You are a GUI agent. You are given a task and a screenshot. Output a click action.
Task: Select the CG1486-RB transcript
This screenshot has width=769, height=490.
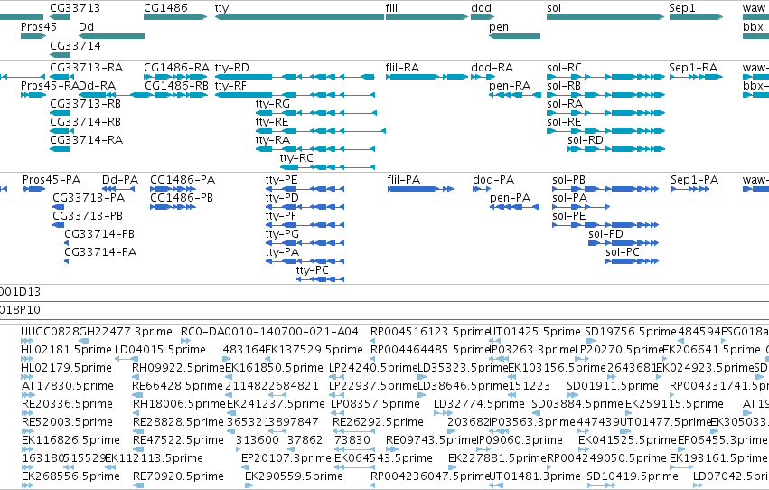click(176, 95)
